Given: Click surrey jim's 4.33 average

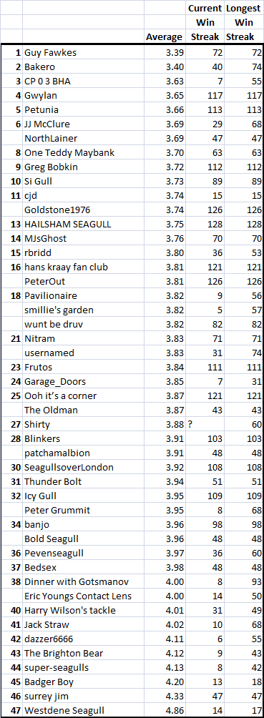Looking at the screenshot, I should pos(164,696).
